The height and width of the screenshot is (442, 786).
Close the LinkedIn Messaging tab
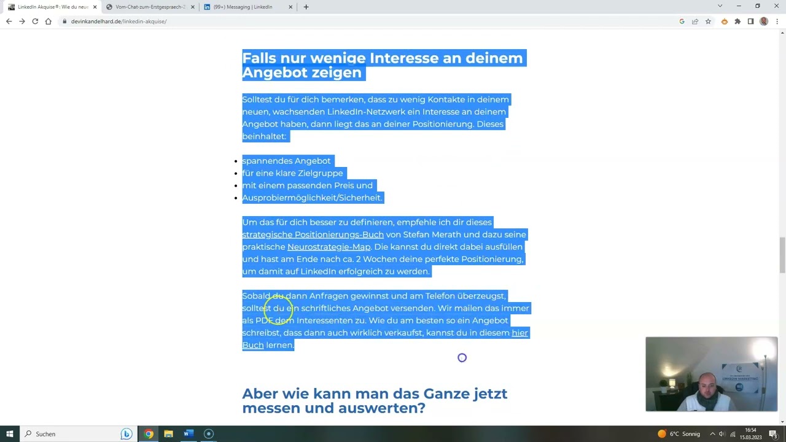coord(290,7)
